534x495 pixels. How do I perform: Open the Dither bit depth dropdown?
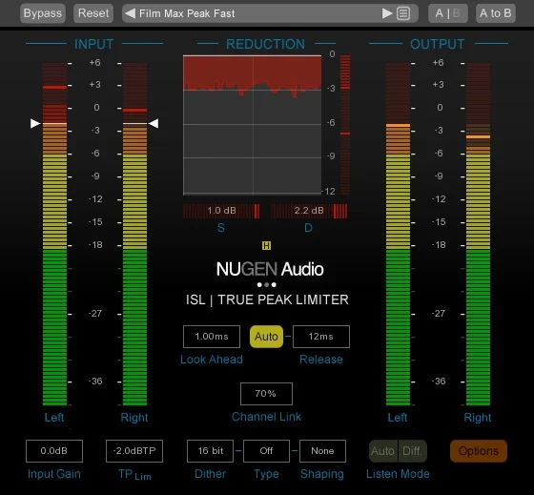[210, 451]
